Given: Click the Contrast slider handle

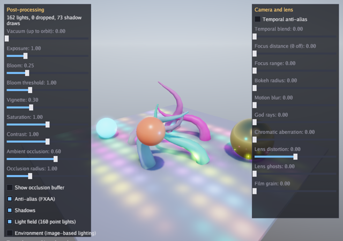Looking at the screenshot, I should [x=48, y=141].
